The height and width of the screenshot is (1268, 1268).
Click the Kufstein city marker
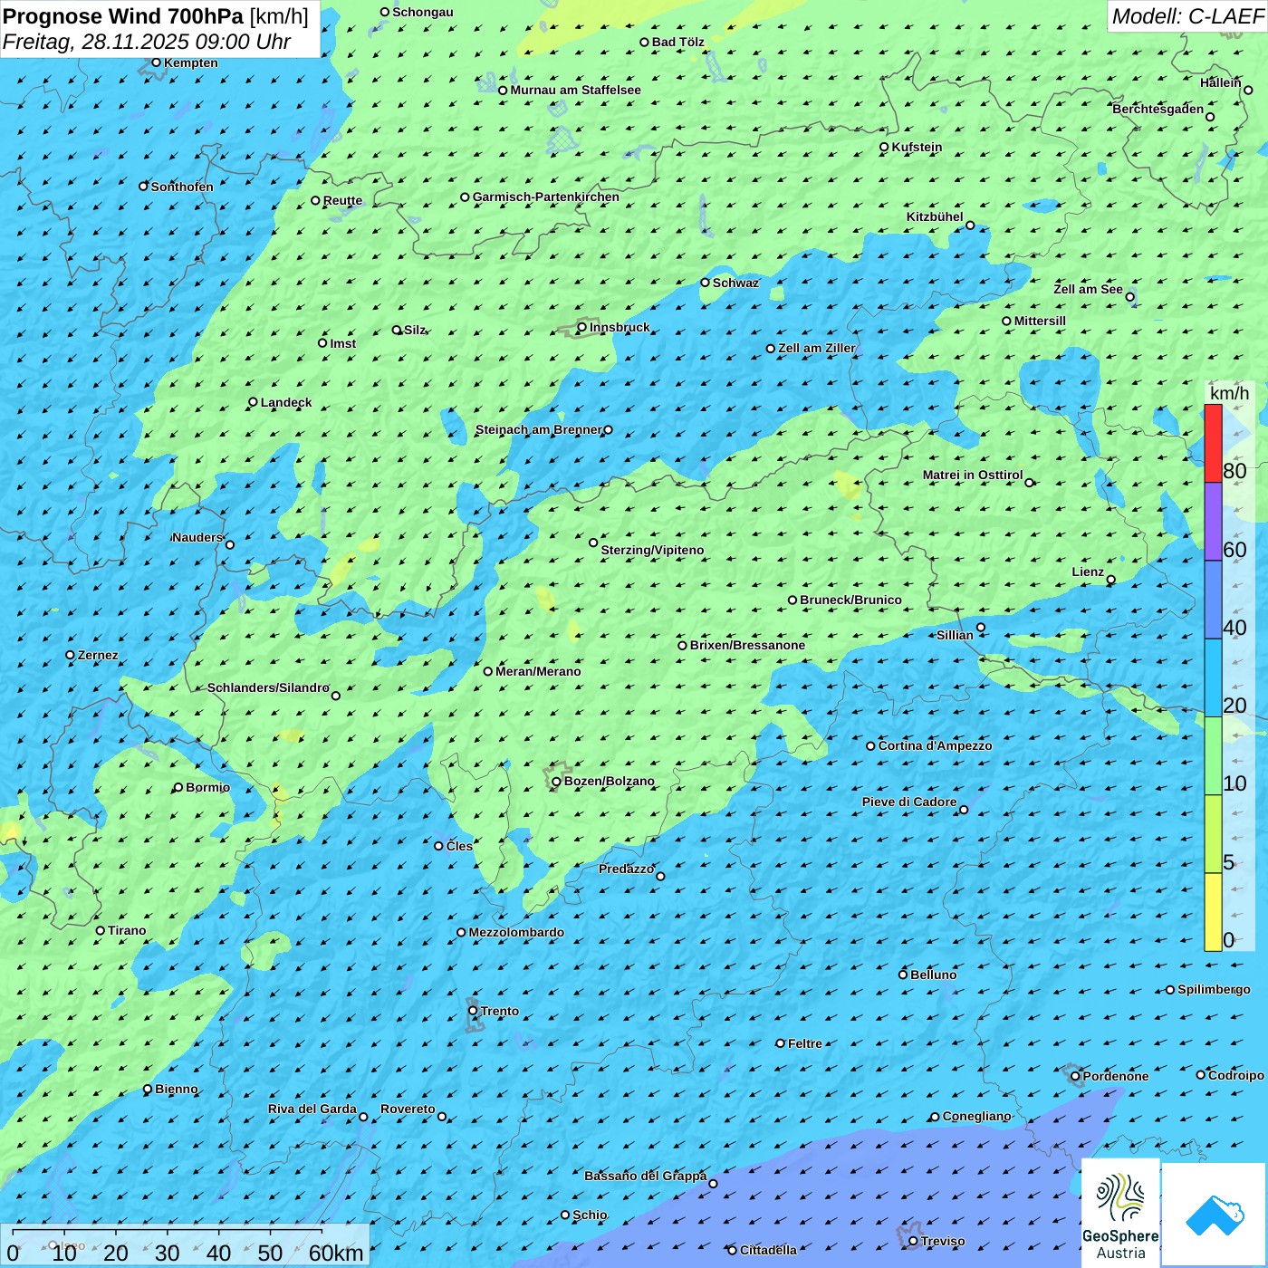coord(884,147)
